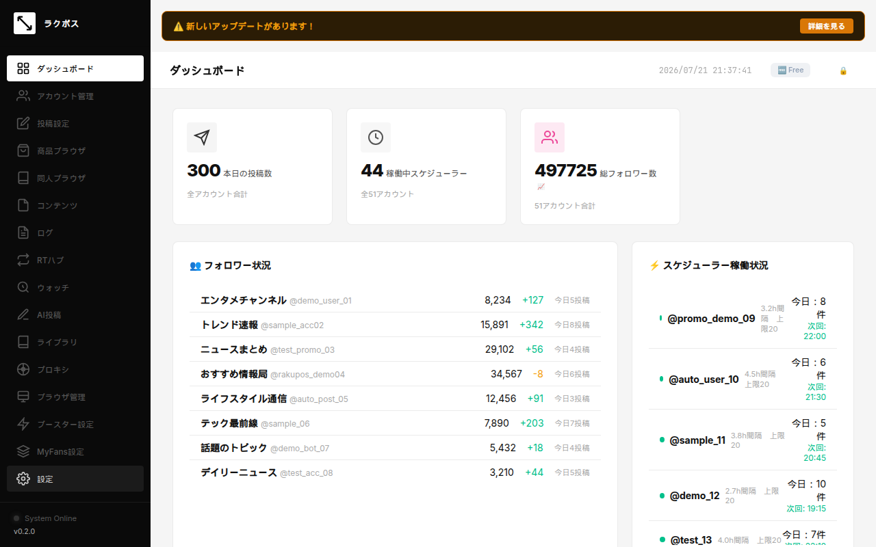Open アカウント管理 menu item
The image size is (876, 547).
[x=75, y=96]
